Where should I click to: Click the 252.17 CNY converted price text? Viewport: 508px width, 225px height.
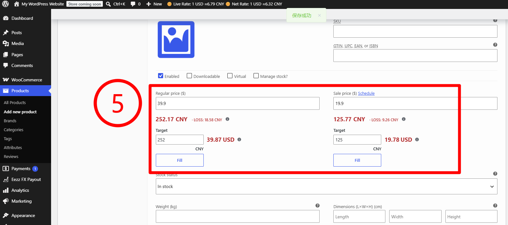coord(171,119)
